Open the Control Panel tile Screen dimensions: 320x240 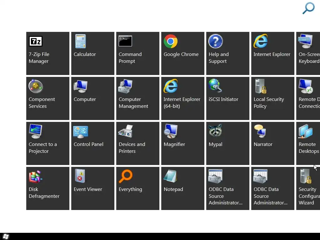93,143
